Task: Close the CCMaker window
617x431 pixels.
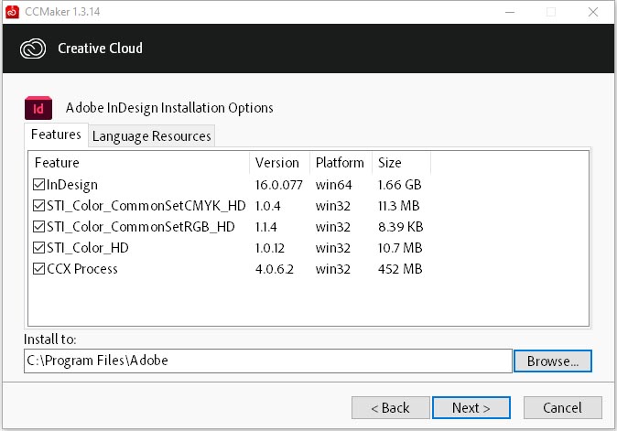Action: (x=593, y=12)
